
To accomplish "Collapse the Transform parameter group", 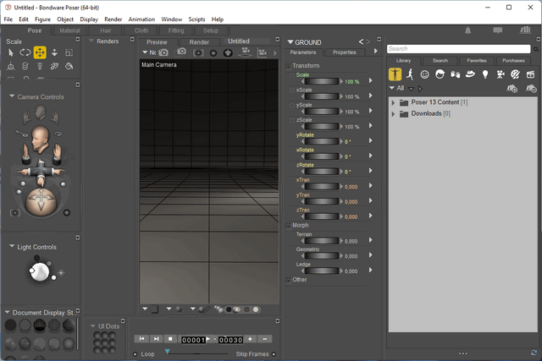I will pos(289,66).
